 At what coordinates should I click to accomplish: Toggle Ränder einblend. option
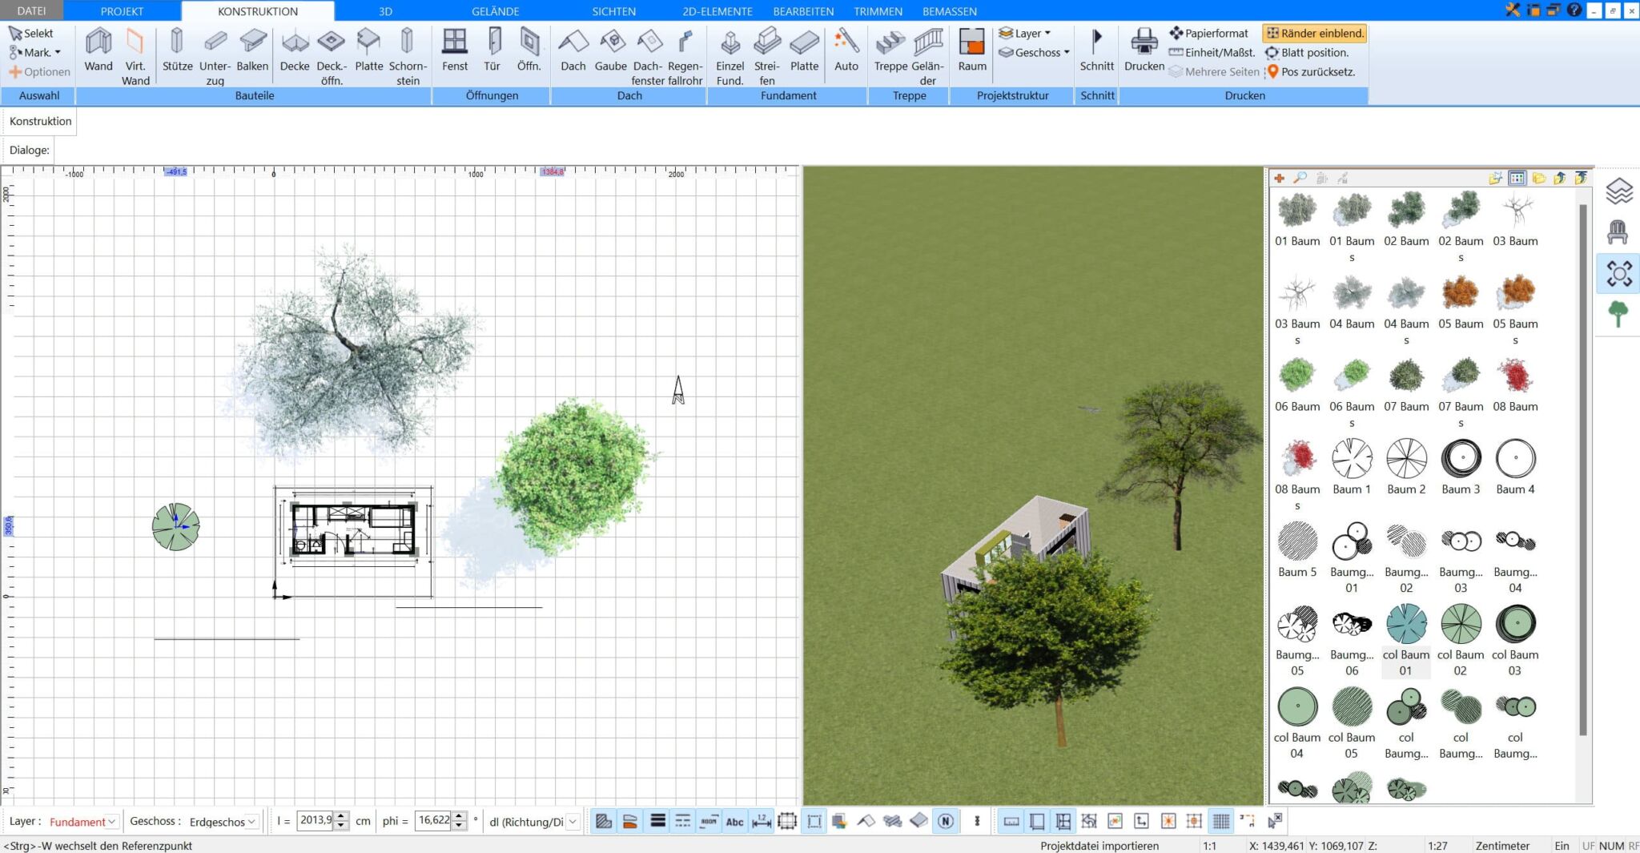tap(1314, 33)
